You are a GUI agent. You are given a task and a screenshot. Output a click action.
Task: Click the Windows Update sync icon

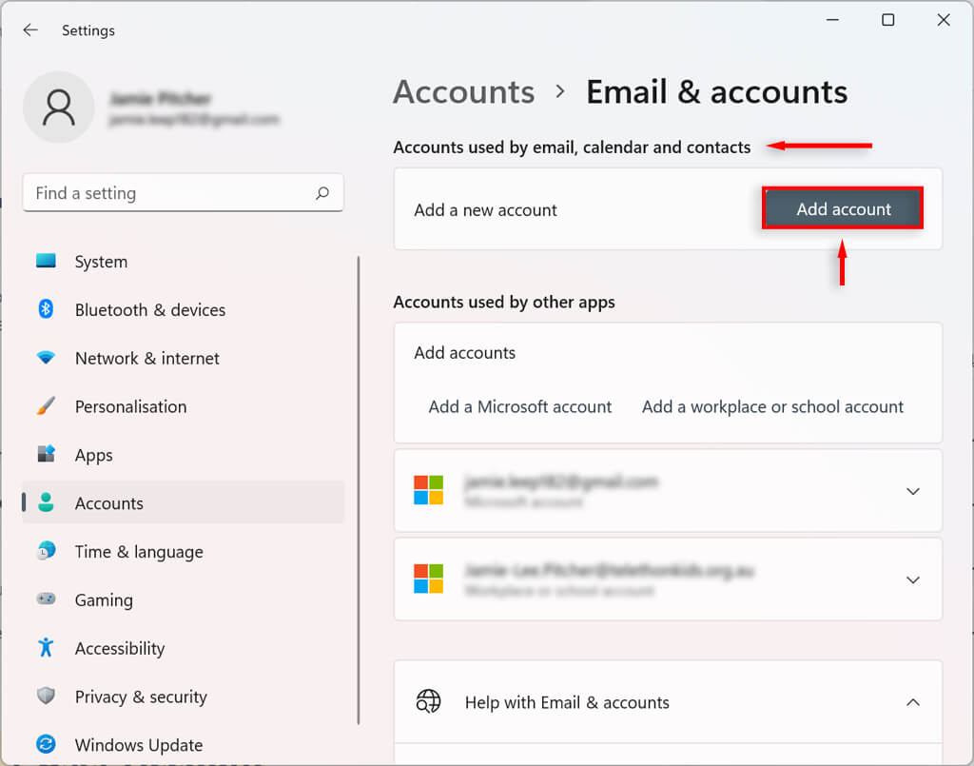(x=46, y=744)
